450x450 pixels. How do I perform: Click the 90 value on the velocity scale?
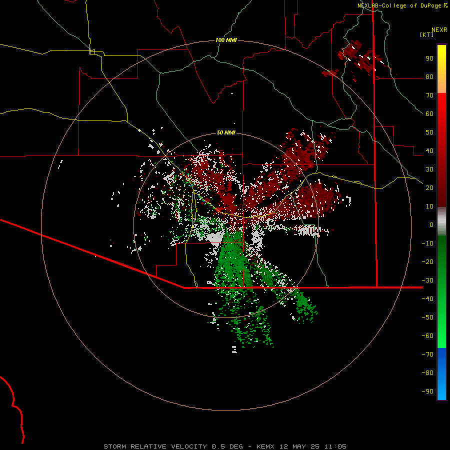click(x=429, y=58)
